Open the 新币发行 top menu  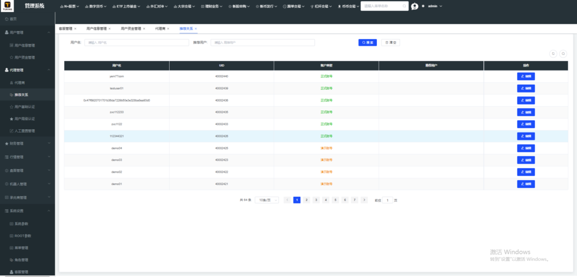[x=266, y=6]
